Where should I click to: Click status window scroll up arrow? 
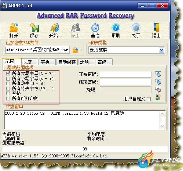[162, 114]
